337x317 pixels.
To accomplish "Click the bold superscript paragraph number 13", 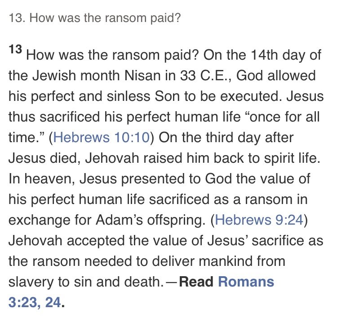I will [15, 49].
